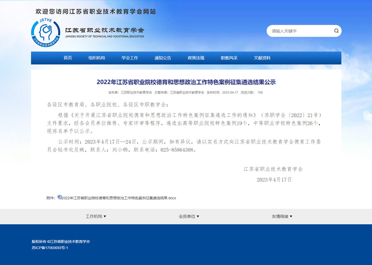
Task: Open the 文献资料 navigation item
Action: (262, 58)
